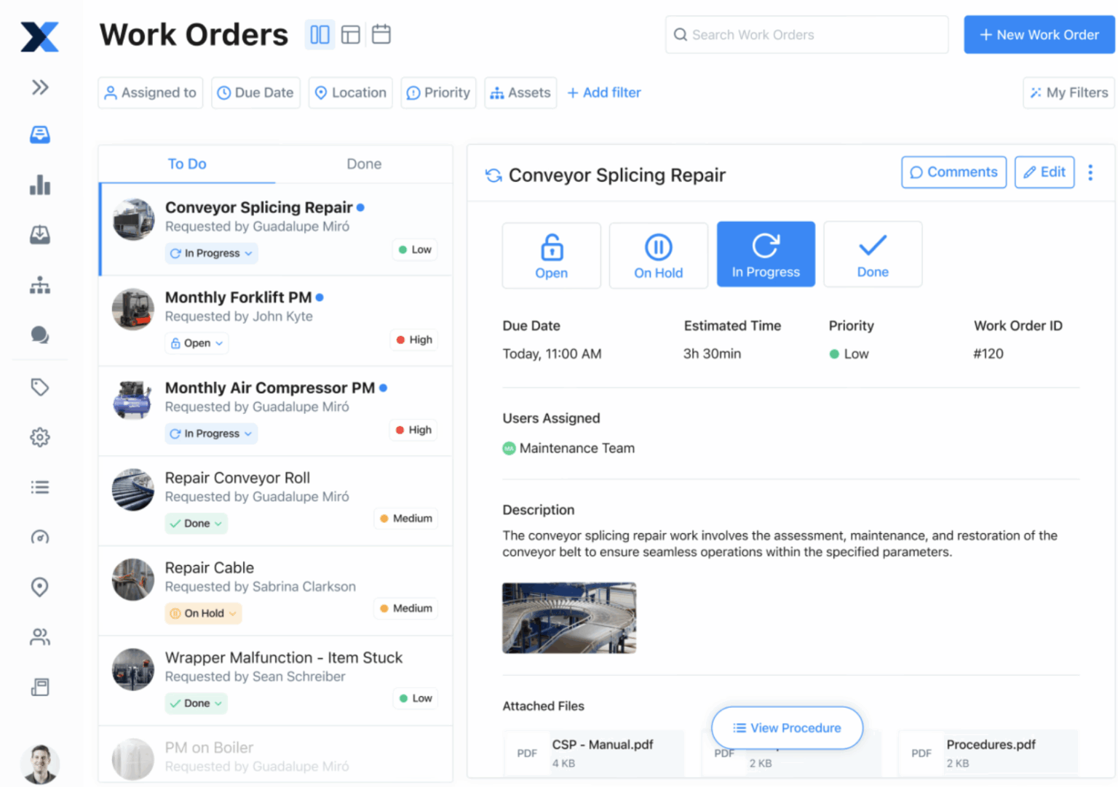Viewport: 1118px width, 787px height.
Task: Open the Priority filter
Action: point(438,92)
